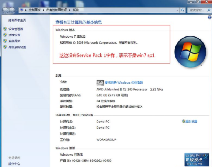Open 远程设置 from the sidebar
This screenshot has height=167, width=212.
[14, 35]
